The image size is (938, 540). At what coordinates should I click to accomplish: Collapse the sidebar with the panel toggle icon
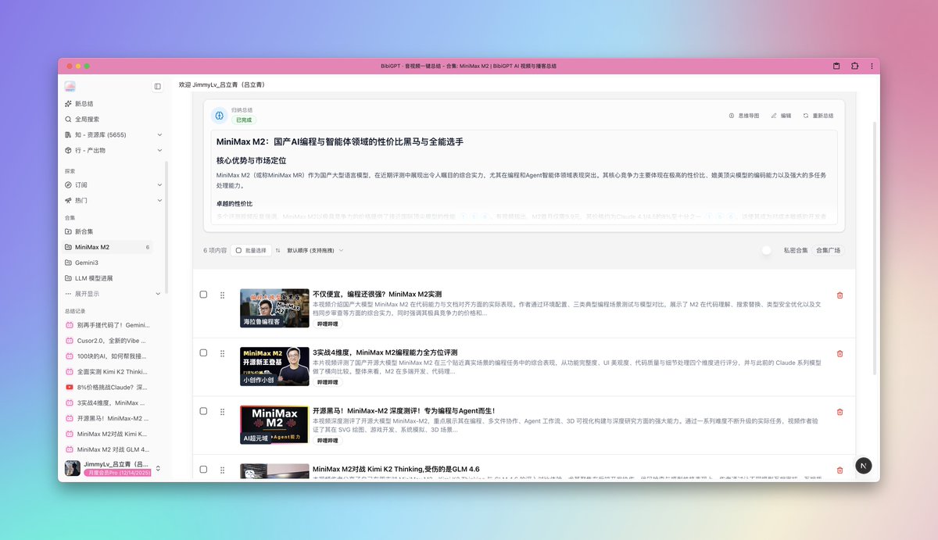[157, 86]
